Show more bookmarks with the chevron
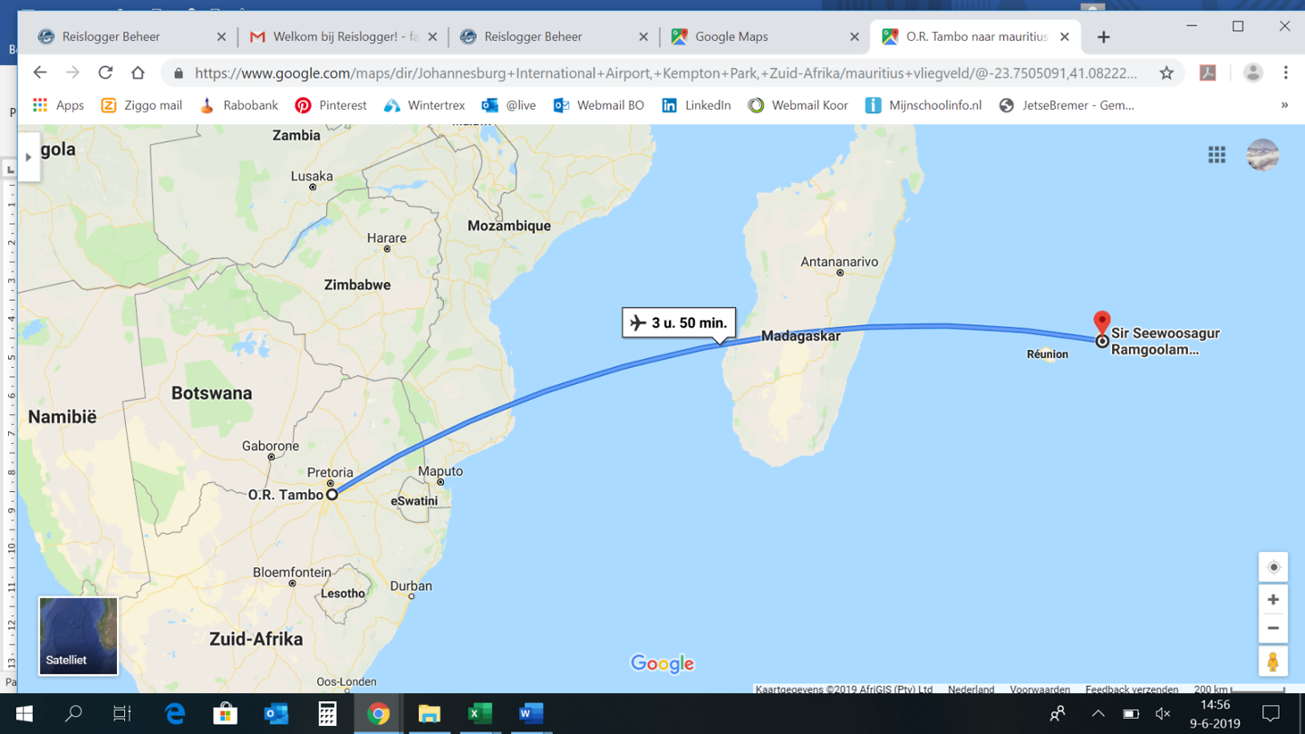 click(1284, 105)
